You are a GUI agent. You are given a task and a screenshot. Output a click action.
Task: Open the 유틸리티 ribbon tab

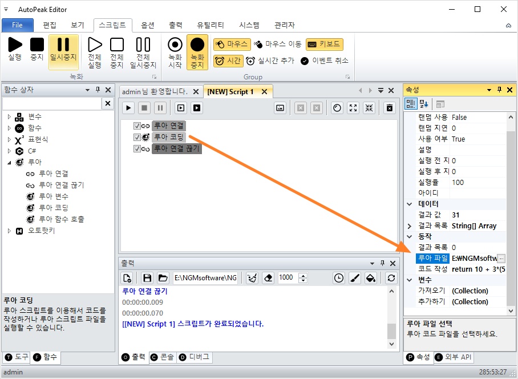211,25
